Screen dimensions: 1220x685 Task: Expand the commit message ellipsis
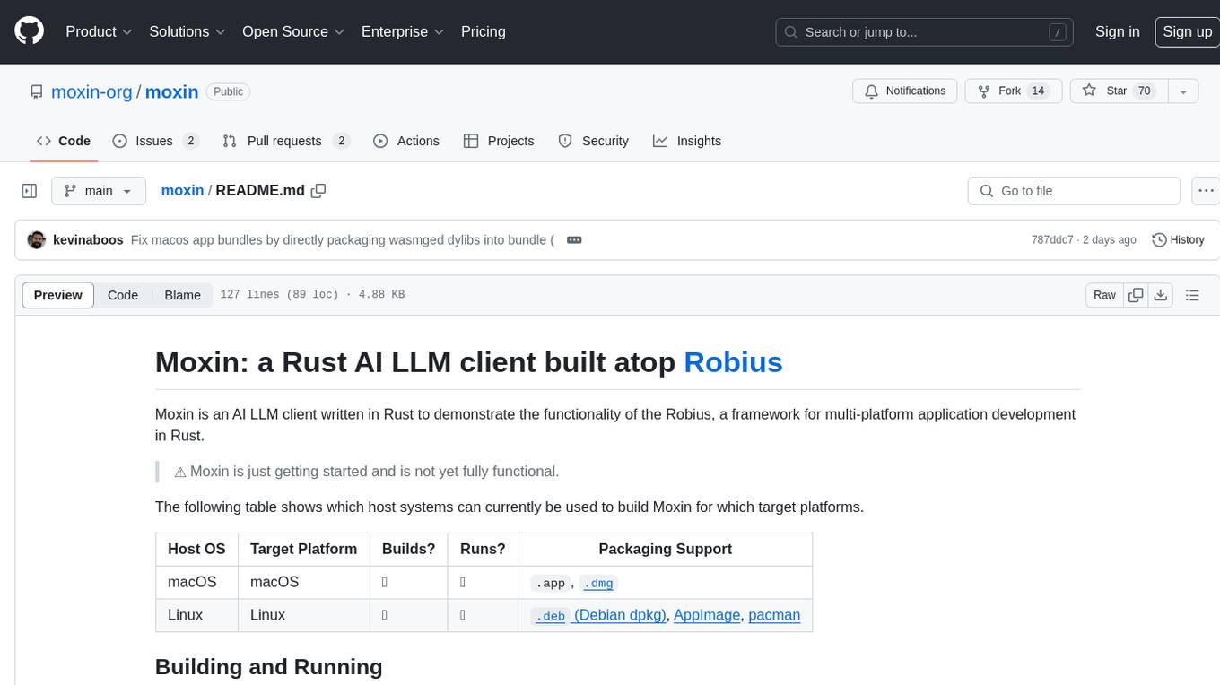(x=574, y=240)
